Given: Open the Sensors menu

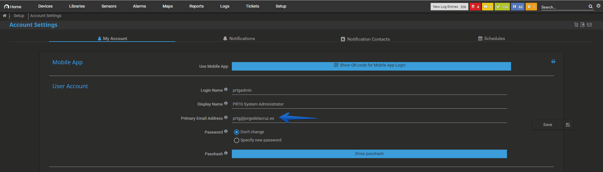Looking at the screenshot, I should (109, 6).
